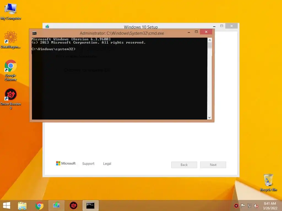Screen dimensions: 282x211
Task: Open the Legal link in Setup
Action: click(107, 164)
